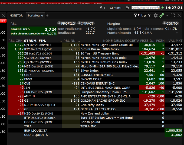Select the AMC ticker symbol
Screen dimensions: 184x145
pyautogui.click(x=27, y=96)
